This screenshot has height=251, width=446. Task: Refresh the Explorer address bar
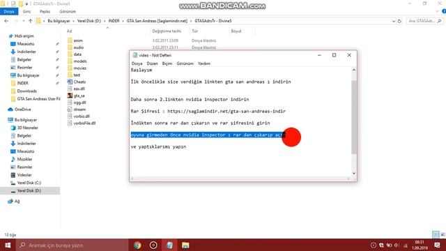click(399, 21)
